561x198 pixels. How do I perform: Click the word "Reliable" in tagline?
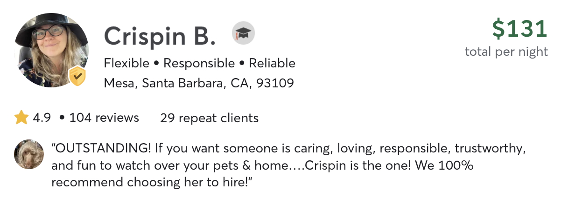click(272, 63)
